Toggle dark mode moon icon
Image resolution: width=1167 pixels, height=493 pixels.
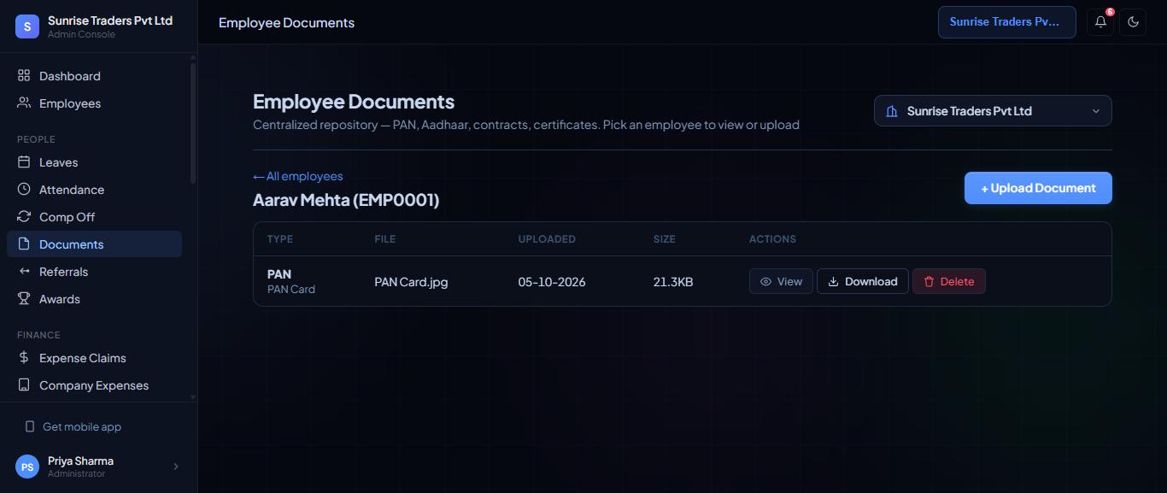pos(1133,22)
